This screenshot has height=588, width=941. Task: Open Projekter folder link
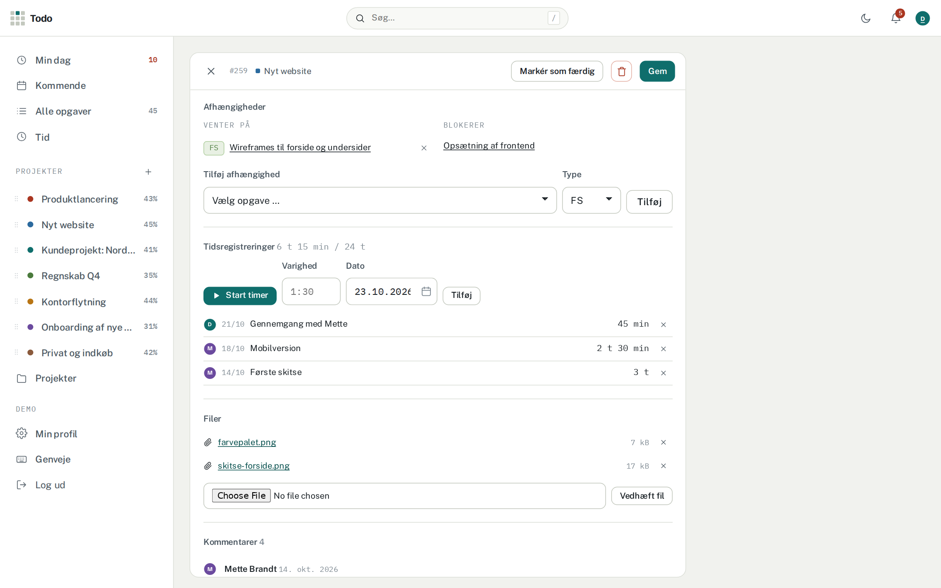[87, 378]
